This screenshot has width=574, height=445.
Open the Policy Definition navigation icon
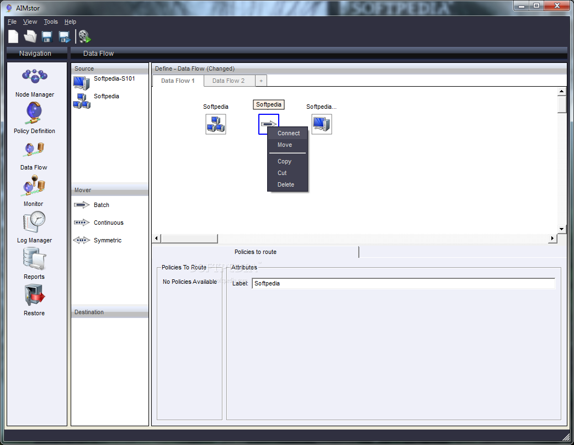(x=34, y=113)
